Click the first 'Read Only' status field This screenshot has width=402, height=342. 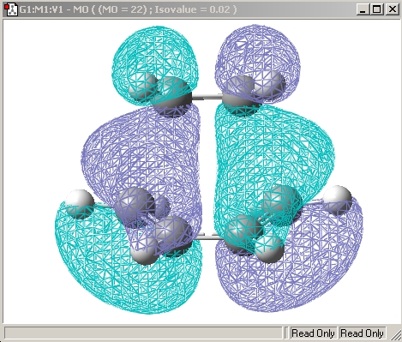[313, 333]
